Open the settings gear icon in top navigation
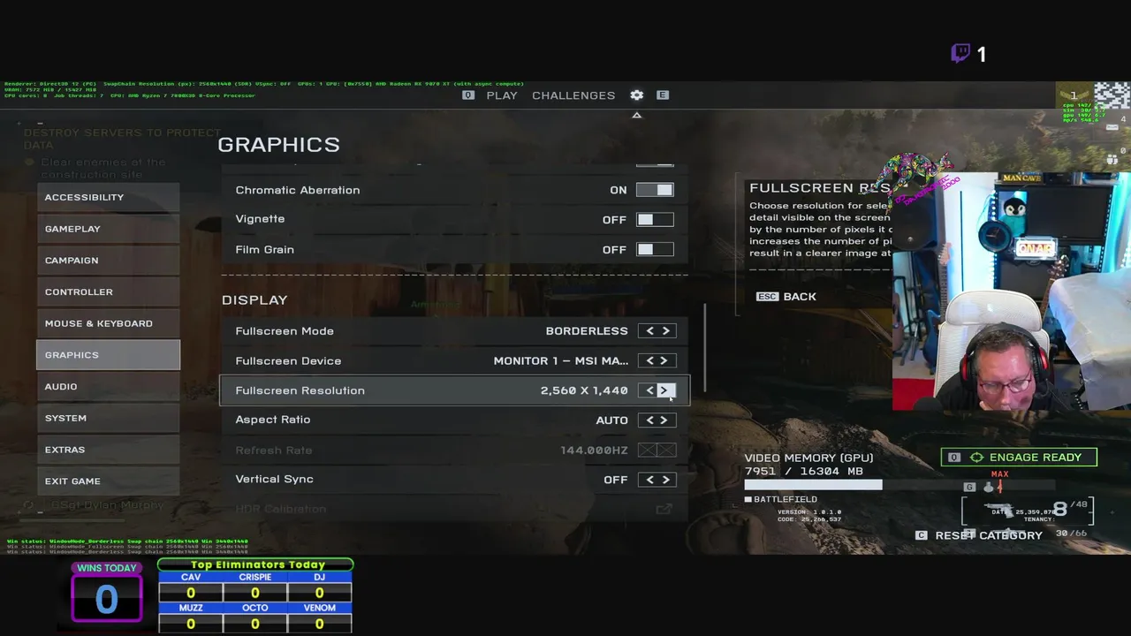Viewport: 1131px width, 636px height. pyautogui.click(x=636, y=95)
